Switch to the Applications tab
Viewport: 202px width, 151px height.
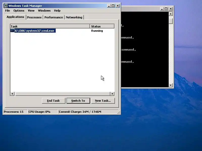click(15, 17)
